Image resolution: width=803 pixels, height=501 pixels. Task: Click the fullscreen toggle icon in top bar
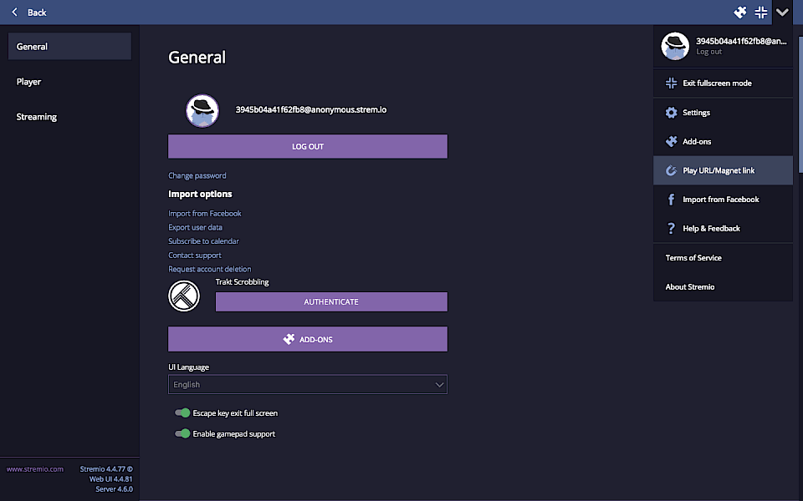click(x=761, y=13)
